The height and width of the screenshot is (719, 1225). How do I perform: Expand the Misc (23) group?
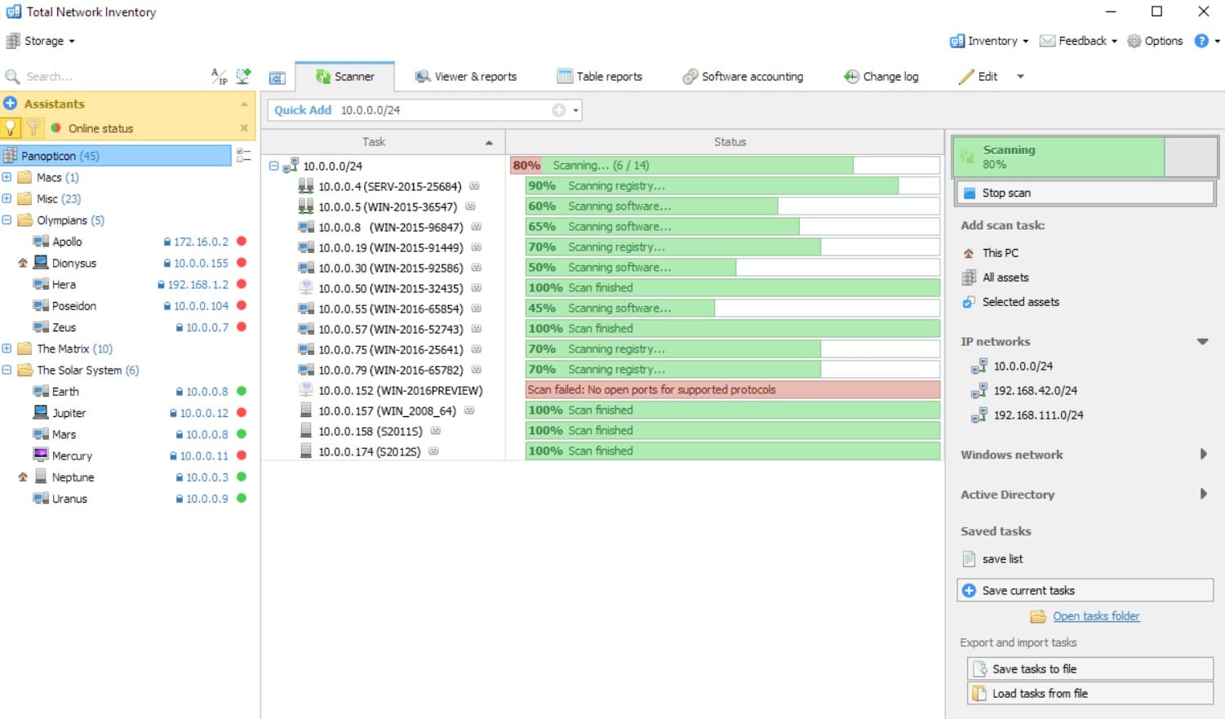7,198
